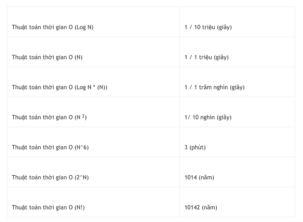
Task: Click the "(Log N)" notation in first row
Action: coord(84,27)
